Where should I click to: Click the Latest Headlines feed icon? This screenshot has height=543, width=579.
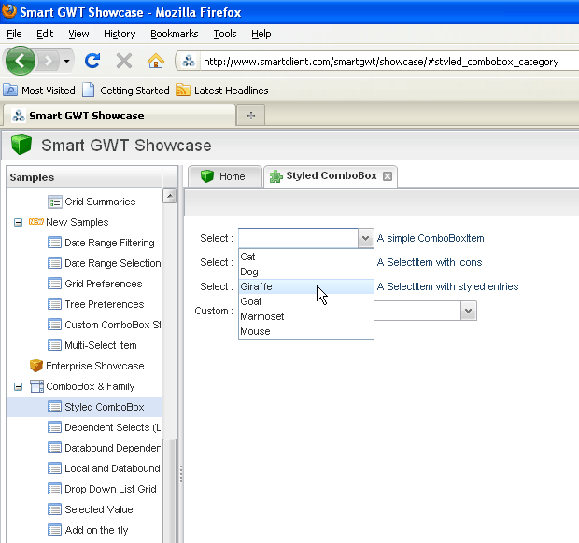coord(184,90)
